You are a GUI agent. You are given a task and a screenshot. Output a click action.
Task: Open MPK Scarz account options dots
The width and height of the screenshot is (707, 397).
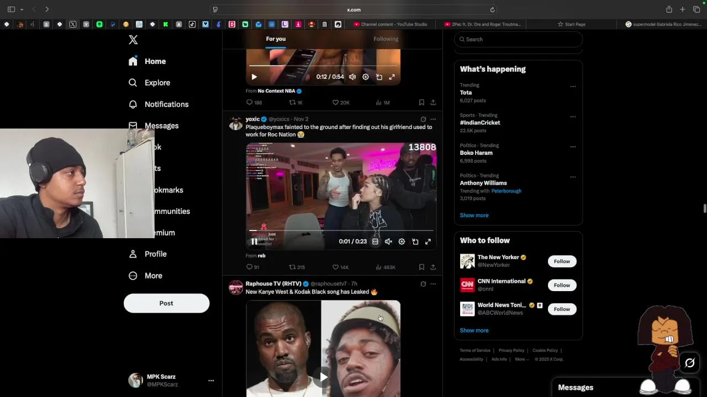(x=211, y=380)
